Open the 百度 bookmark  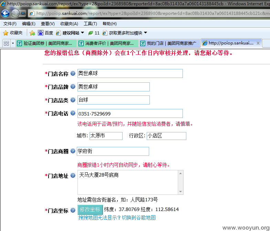click(x=45, y=33)
